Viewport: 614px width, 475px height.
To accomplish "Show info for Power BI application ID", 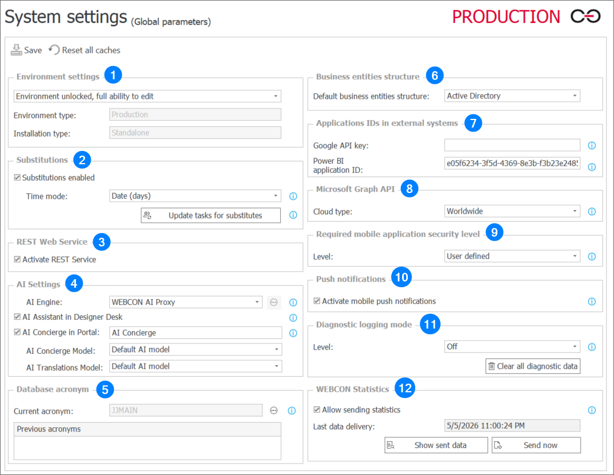I will pos(592,167).
